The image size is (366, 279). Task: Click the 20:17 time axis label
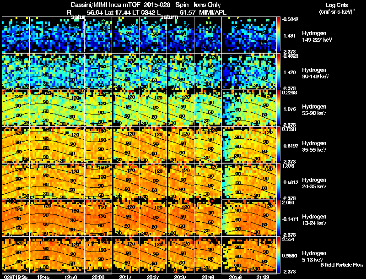[x=125, y=277]
